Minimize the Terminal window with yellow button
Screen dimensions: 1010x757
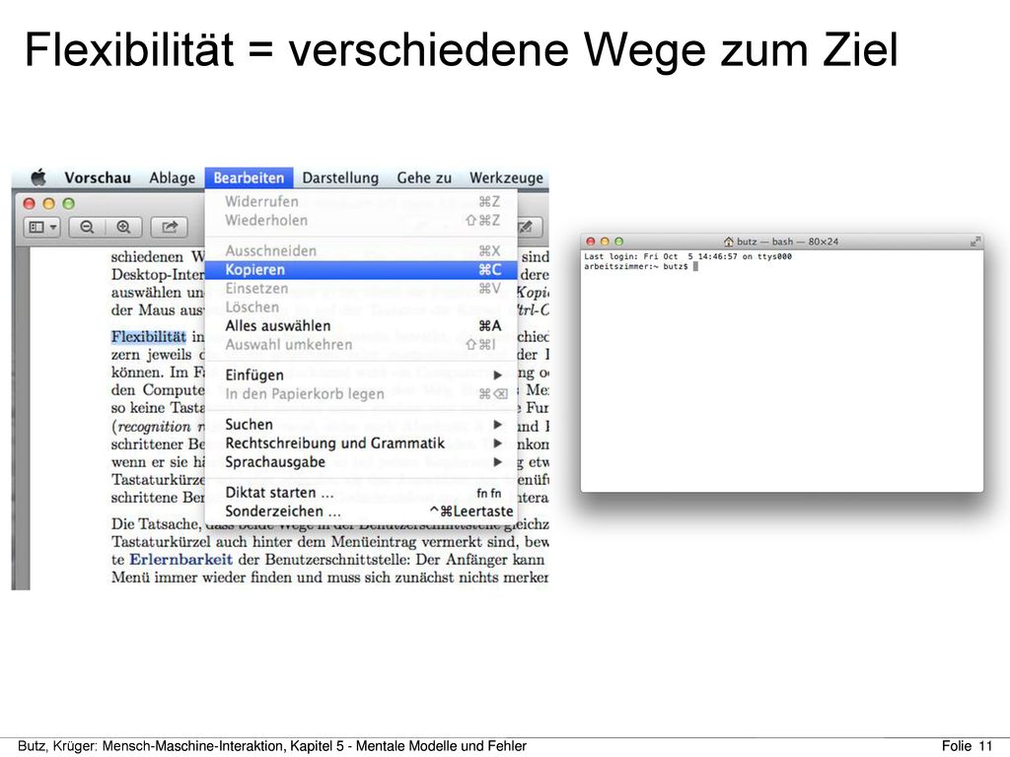pyautogui.click(x=605, y=241)
